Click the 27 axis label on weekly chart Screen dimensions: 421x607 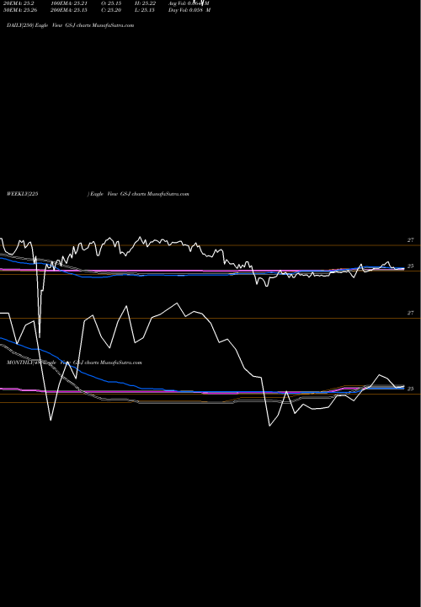tap(410, 240)
